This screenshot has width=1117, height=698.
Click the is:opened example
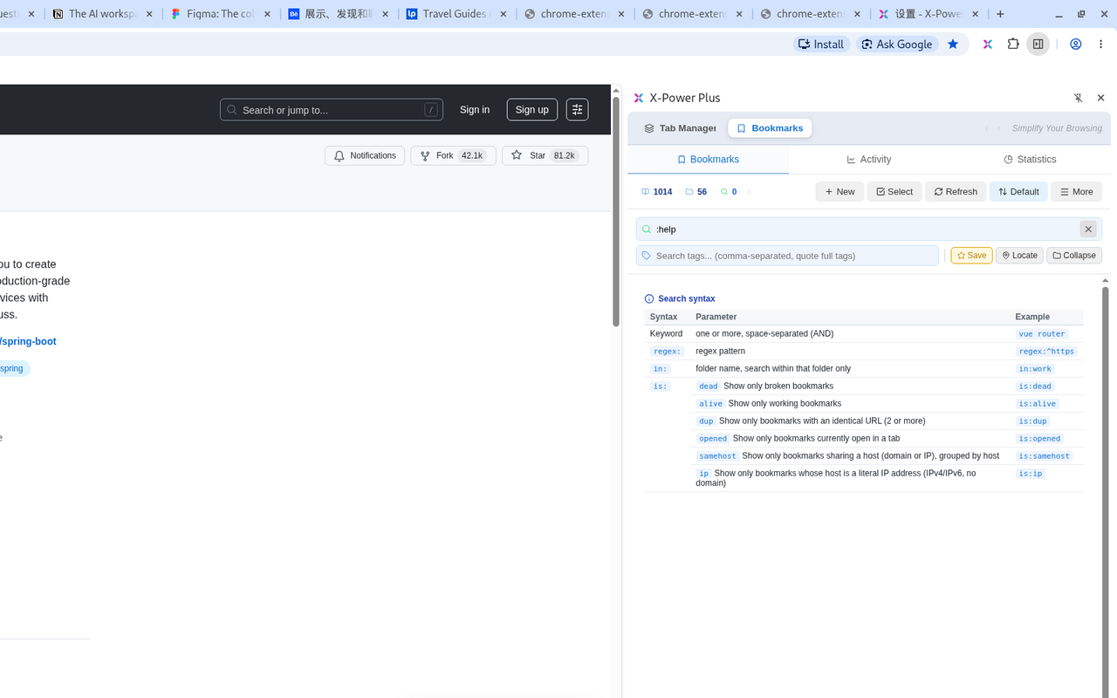point(1039,439)
